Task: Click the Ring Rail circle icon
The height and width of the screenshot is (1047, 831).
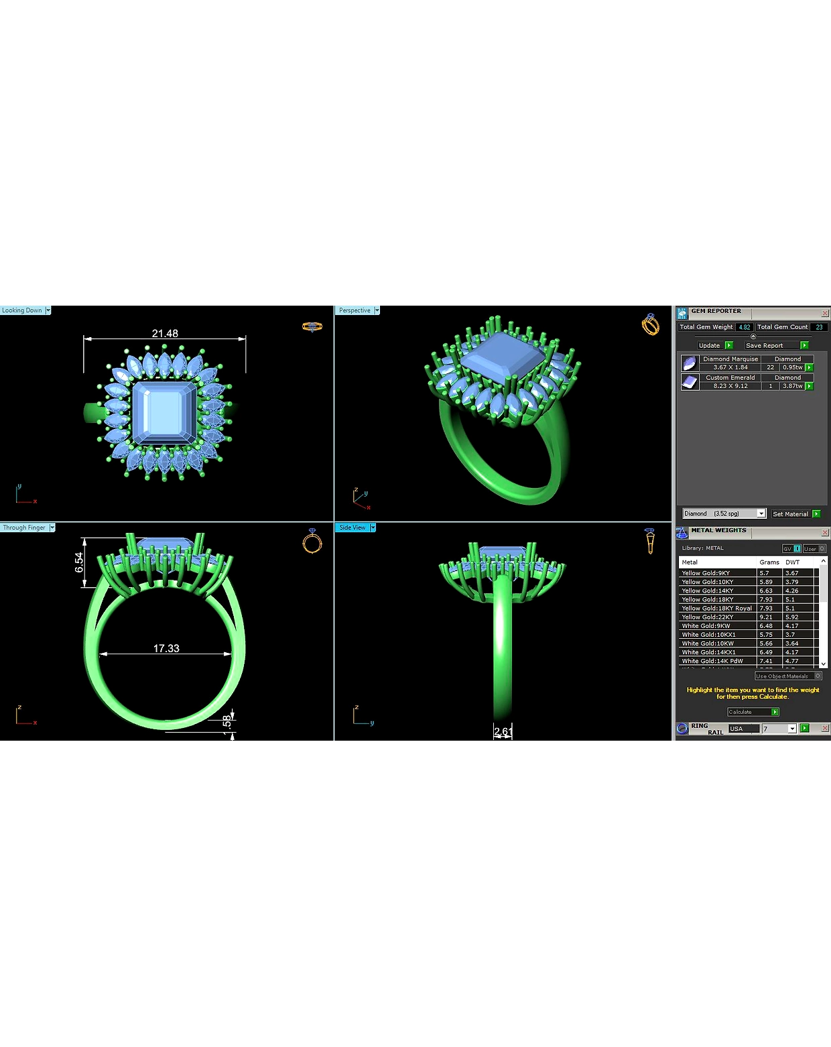Action: point(682,729)
